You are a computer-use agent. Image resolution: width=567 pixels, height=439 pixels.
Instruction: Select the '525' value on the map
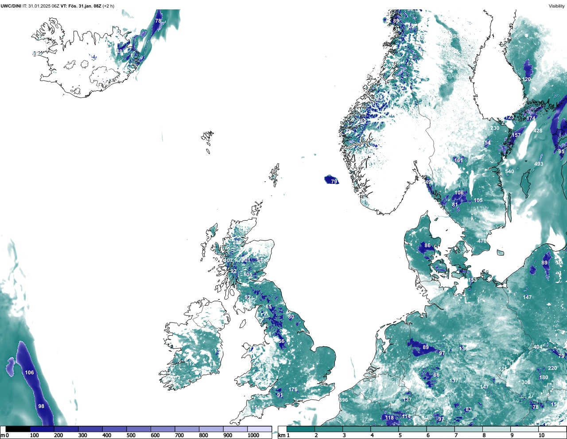(x=503, y=369)
